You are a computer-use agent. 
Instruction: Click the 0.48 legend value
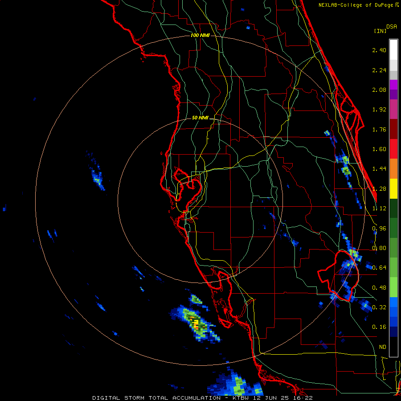[x=379, y=288]
